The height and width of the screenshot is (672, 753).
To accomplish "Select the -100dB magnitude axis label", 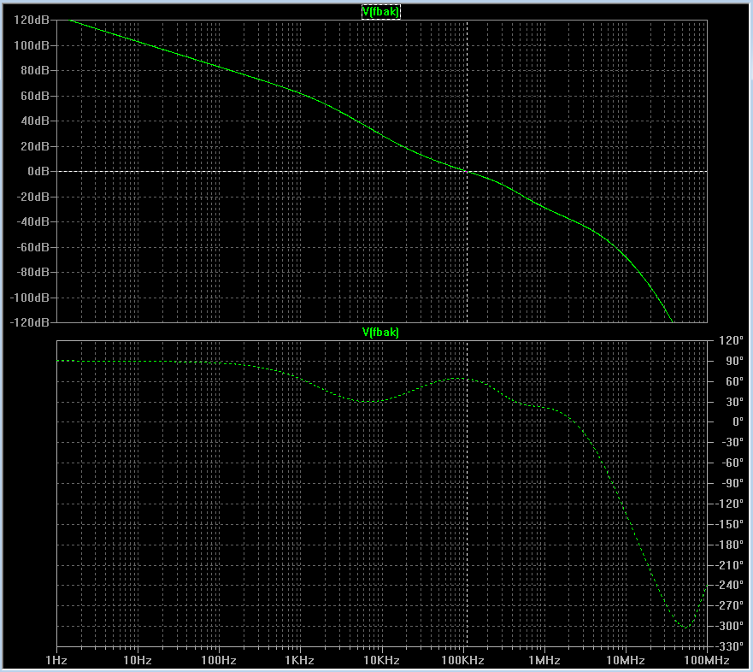I will tap(29, 298).
